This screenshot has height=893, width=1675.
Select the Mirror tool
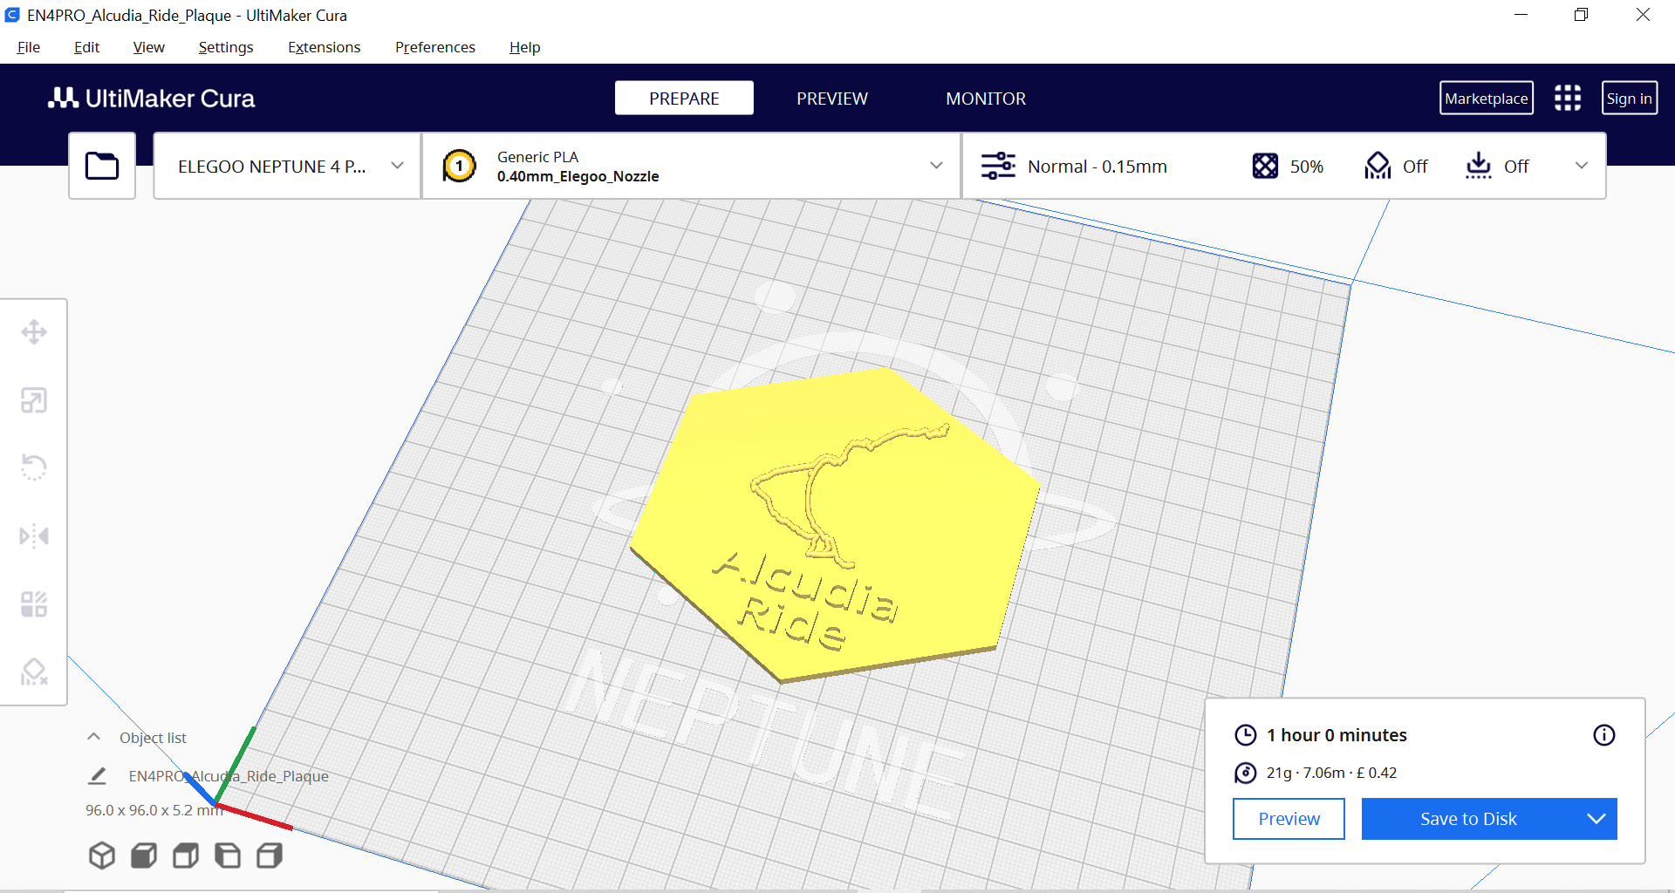point(34,535)
